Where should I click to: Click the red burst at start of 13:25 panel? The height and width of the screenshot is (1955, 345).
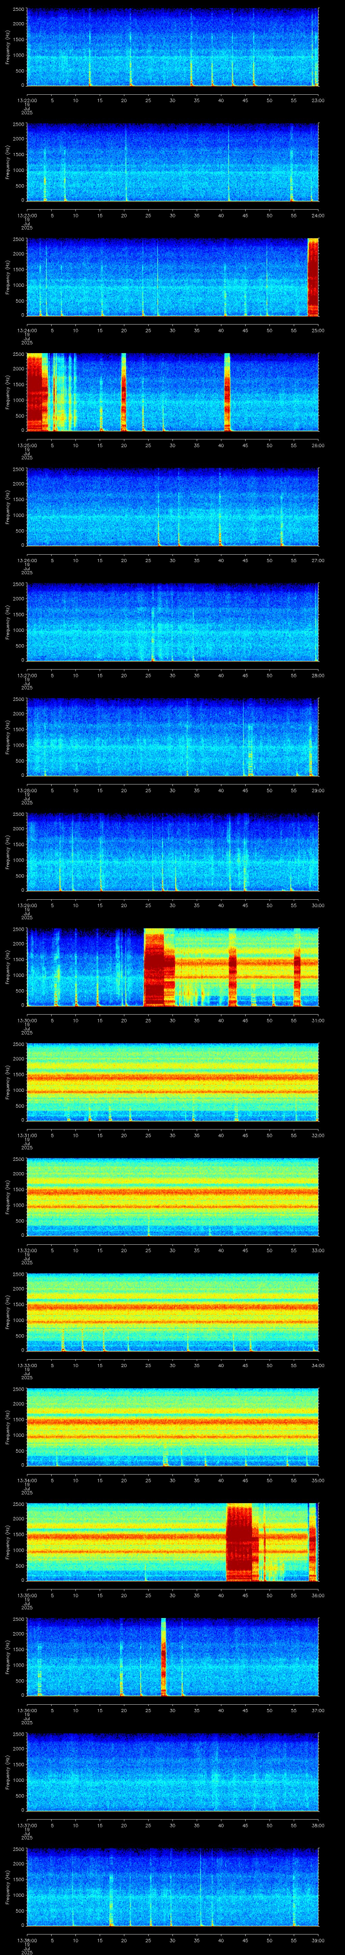click(38, 392)
